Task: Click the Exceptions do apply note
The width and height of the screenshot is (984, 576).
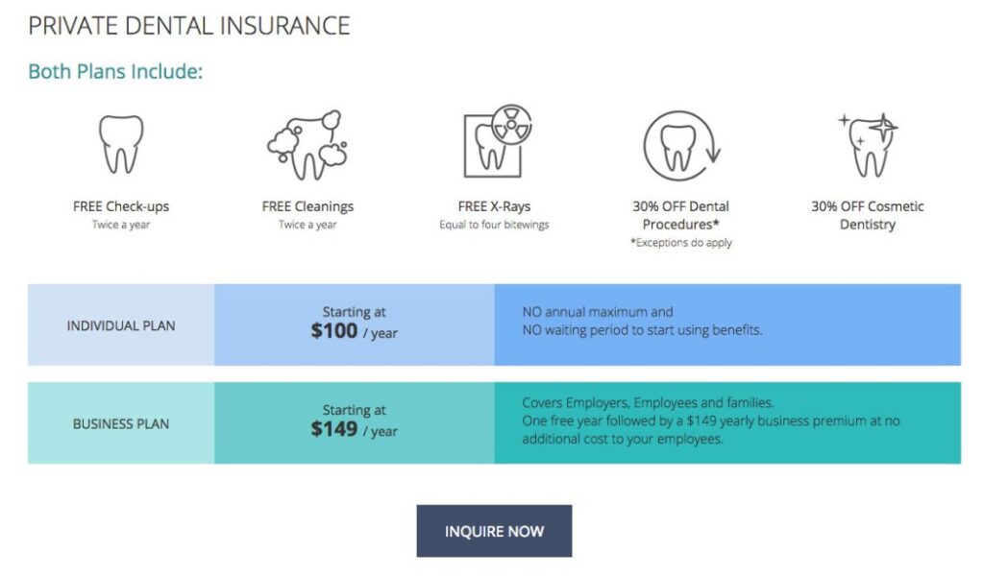Action: (682, 243)
